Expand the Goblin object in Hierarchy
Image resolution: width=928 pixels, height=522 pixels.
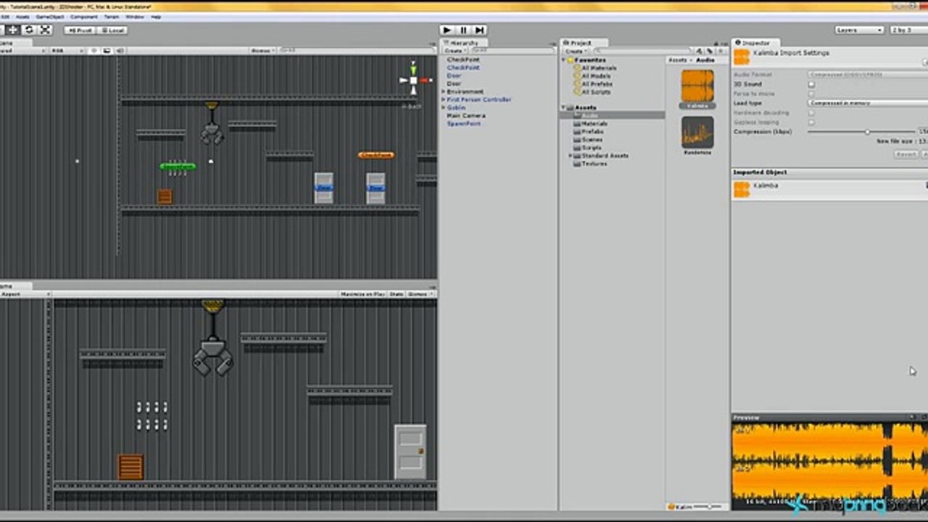coord(444,108)
